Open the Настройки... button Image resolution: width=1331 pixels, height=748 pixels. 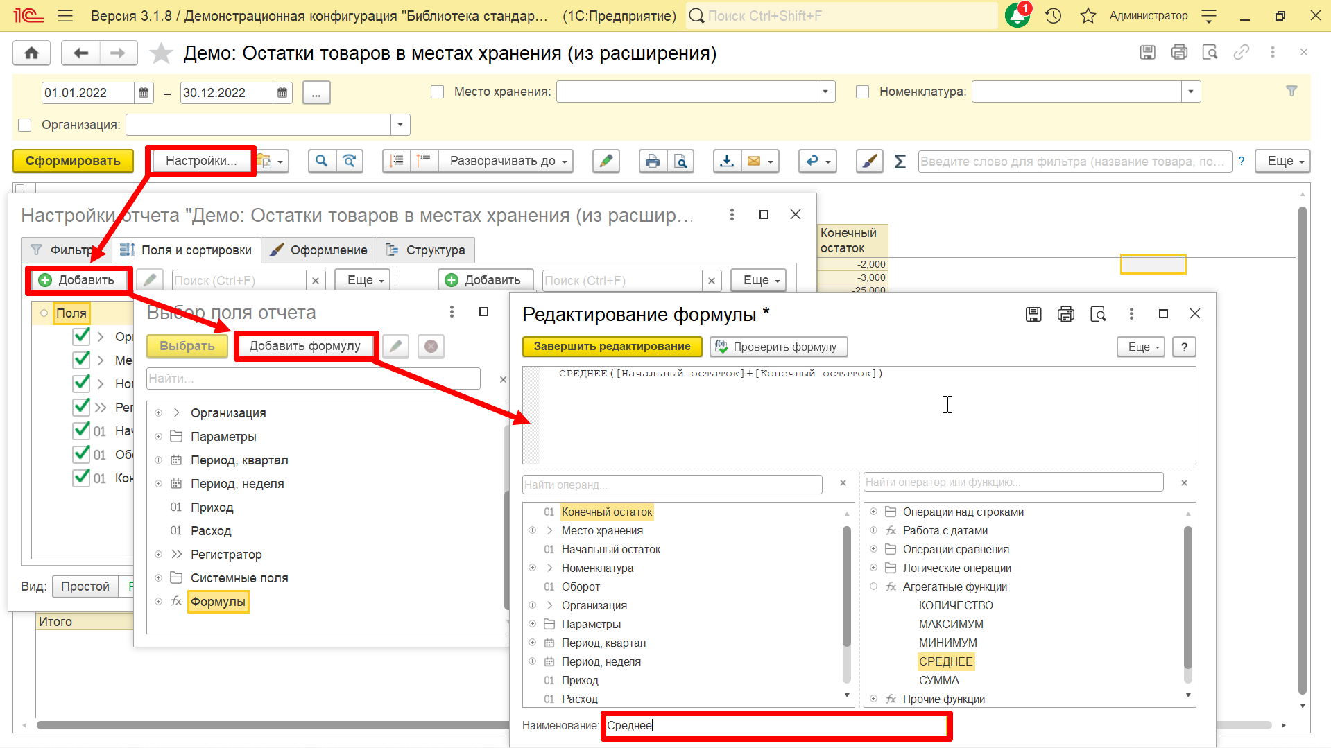click(x=201, y=161)
